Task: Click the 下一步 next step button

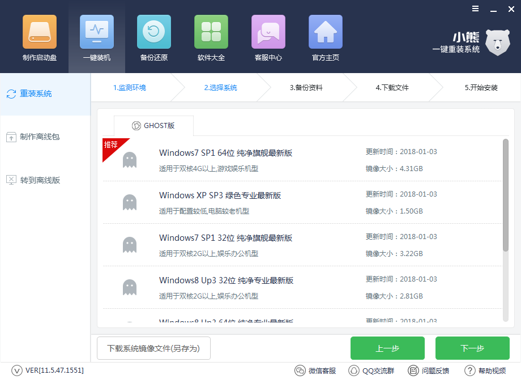Action: point(472,348)
